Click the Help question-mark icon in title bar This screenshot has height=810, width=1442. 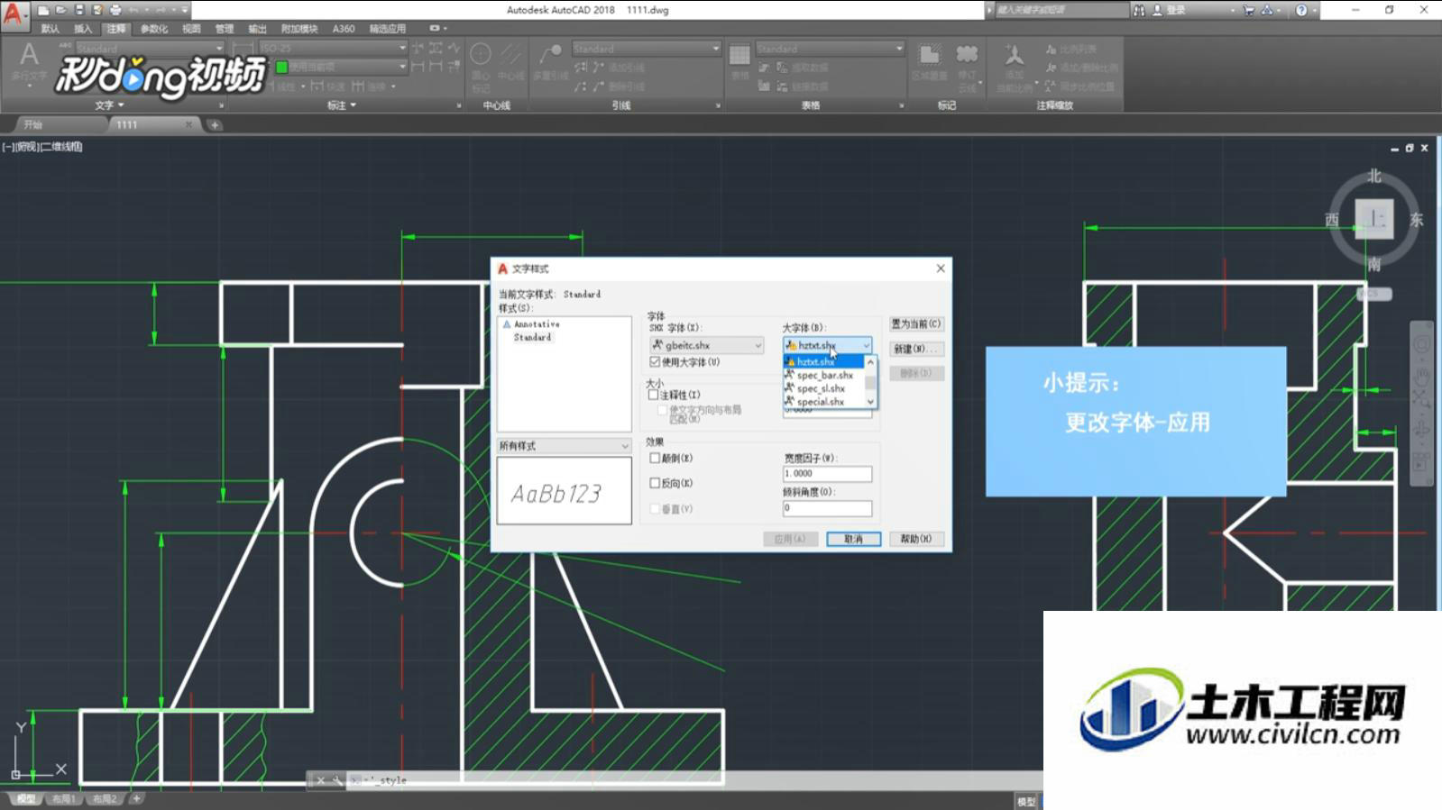(x=1301, y=10)
